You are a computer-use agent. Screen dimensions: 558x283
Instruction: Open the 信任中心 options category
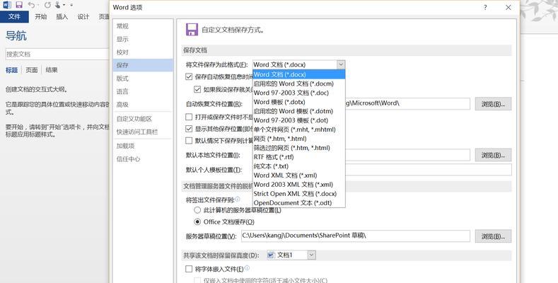143,159
